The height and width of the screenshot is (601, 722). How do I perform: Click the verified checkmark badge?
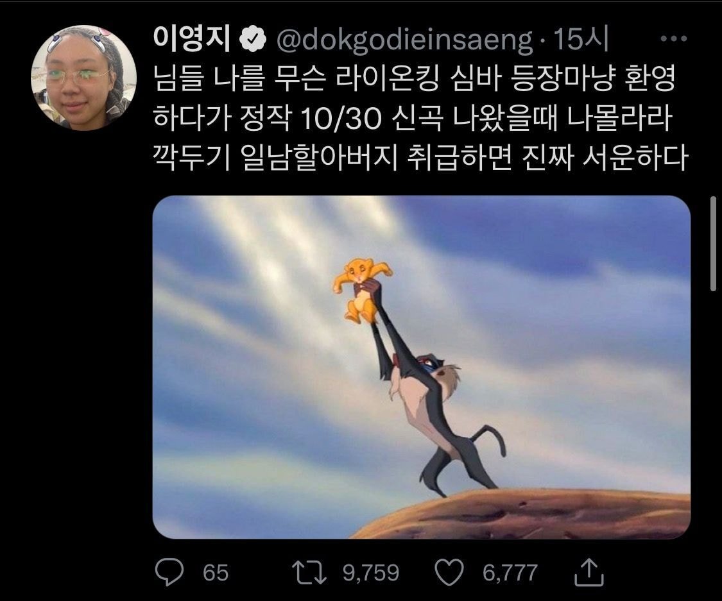[254, 38]
